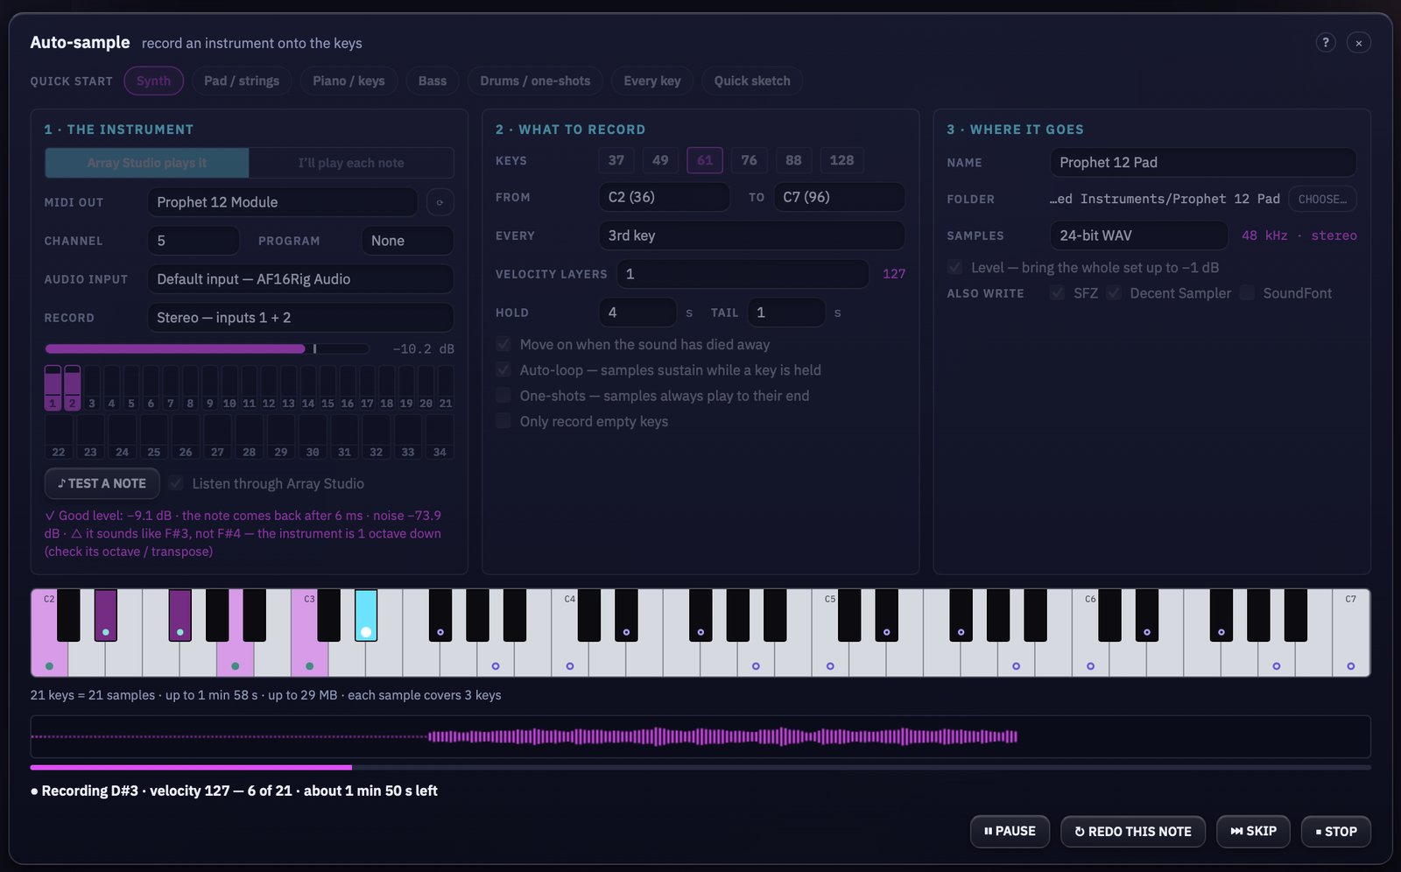The height and width of the screenshot is (872, 1401).
Task: Open the help question mark icon
Action: [1326, 42]
